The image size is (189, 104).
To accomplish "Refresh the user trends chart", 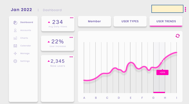I will point(178,36).
